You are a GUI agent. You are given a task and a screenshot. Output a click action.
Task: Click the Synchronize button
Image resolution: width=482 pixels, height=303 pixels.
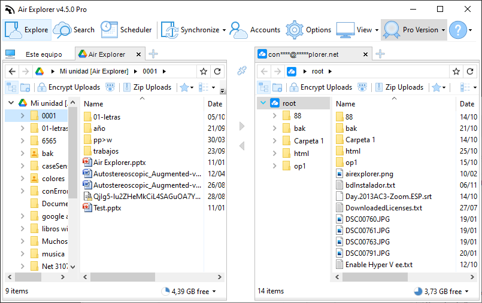click(190, 30)
